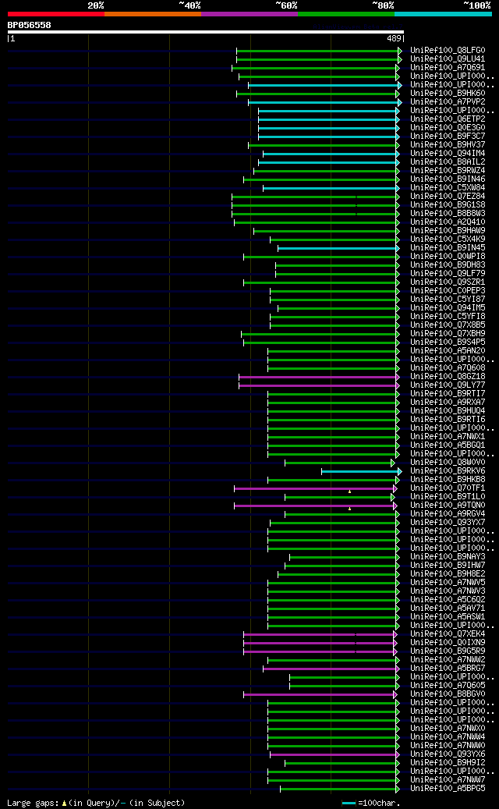
Task: Select the UniRef100_C0PEP3 label
Action: [x=448, y=290]
